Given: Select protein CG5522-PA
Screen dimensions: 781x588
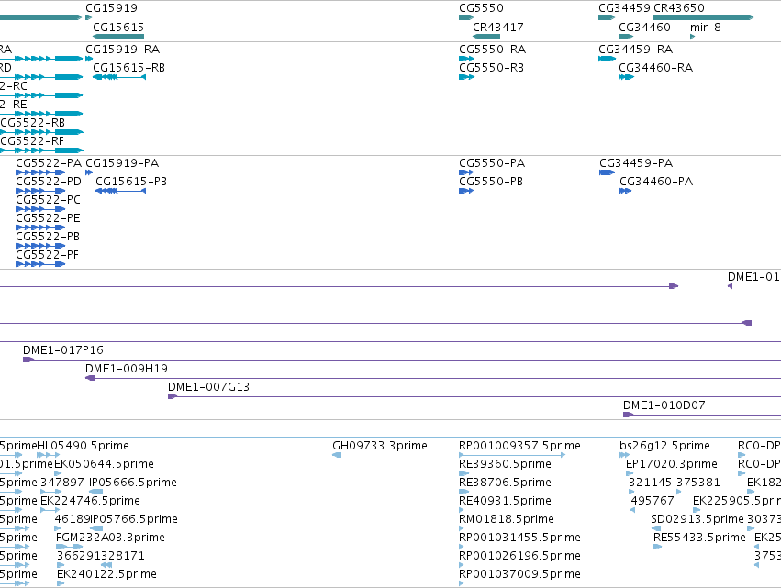Looking at the screenshot, I should [x=49, y=163].
